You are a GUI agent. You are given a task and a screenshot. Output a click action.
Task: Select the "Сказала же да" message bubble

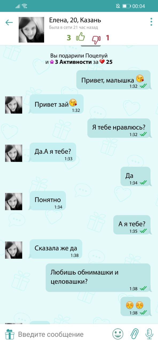point(56,249)
